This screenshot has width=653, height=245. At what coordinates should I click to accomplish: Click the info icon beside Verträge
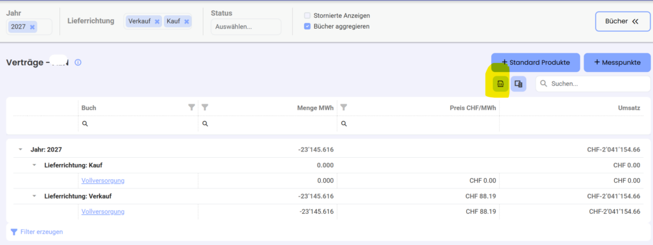(78, 62)
